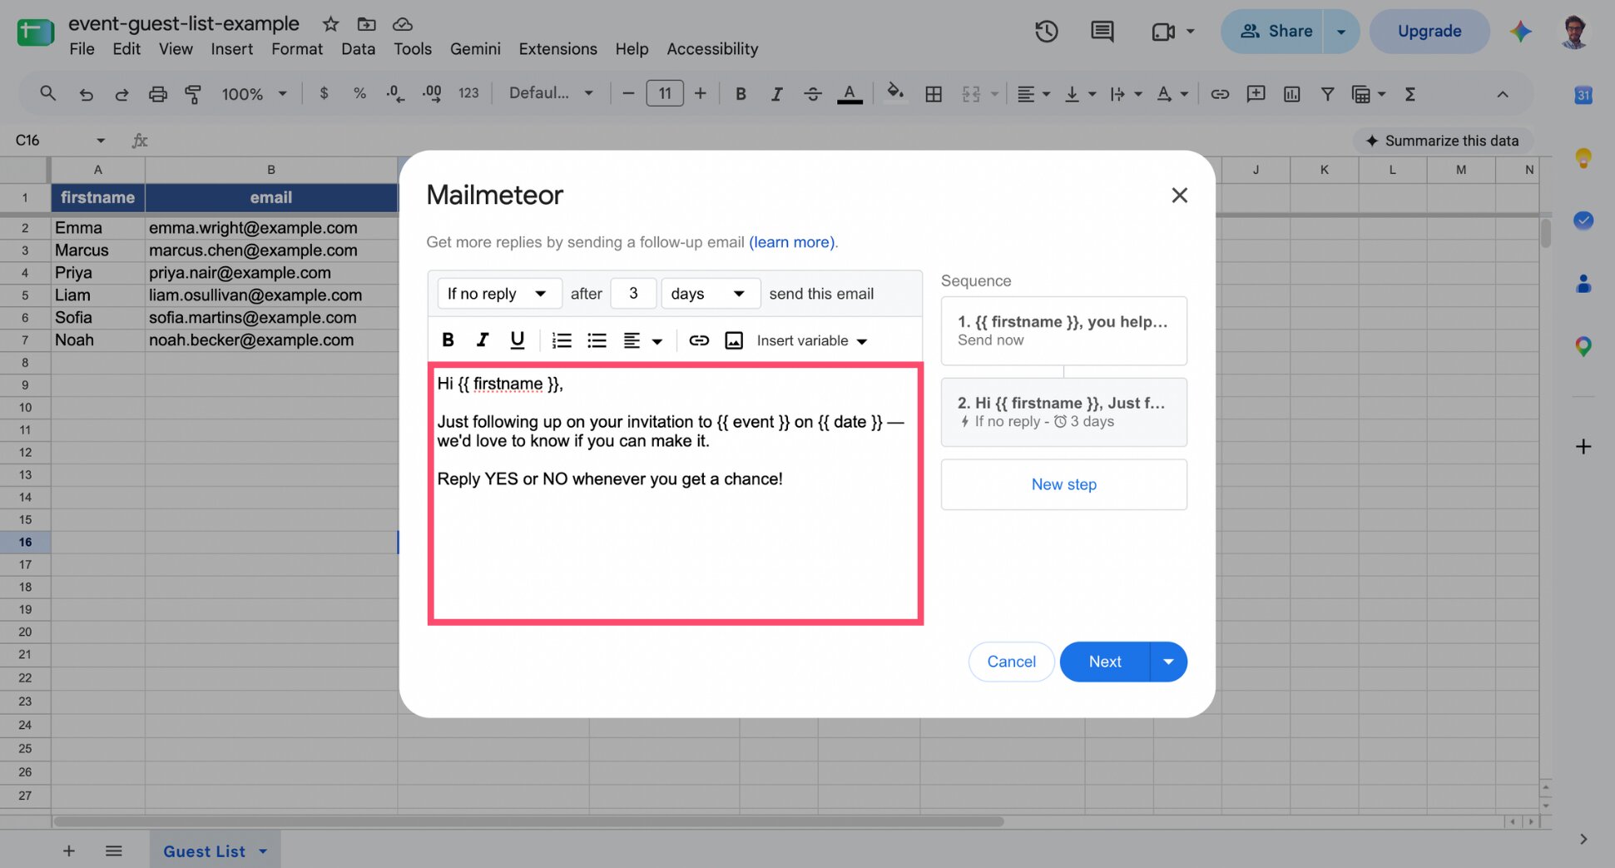
Task: Open the Default font dropdown
Action: coord(551,93)
